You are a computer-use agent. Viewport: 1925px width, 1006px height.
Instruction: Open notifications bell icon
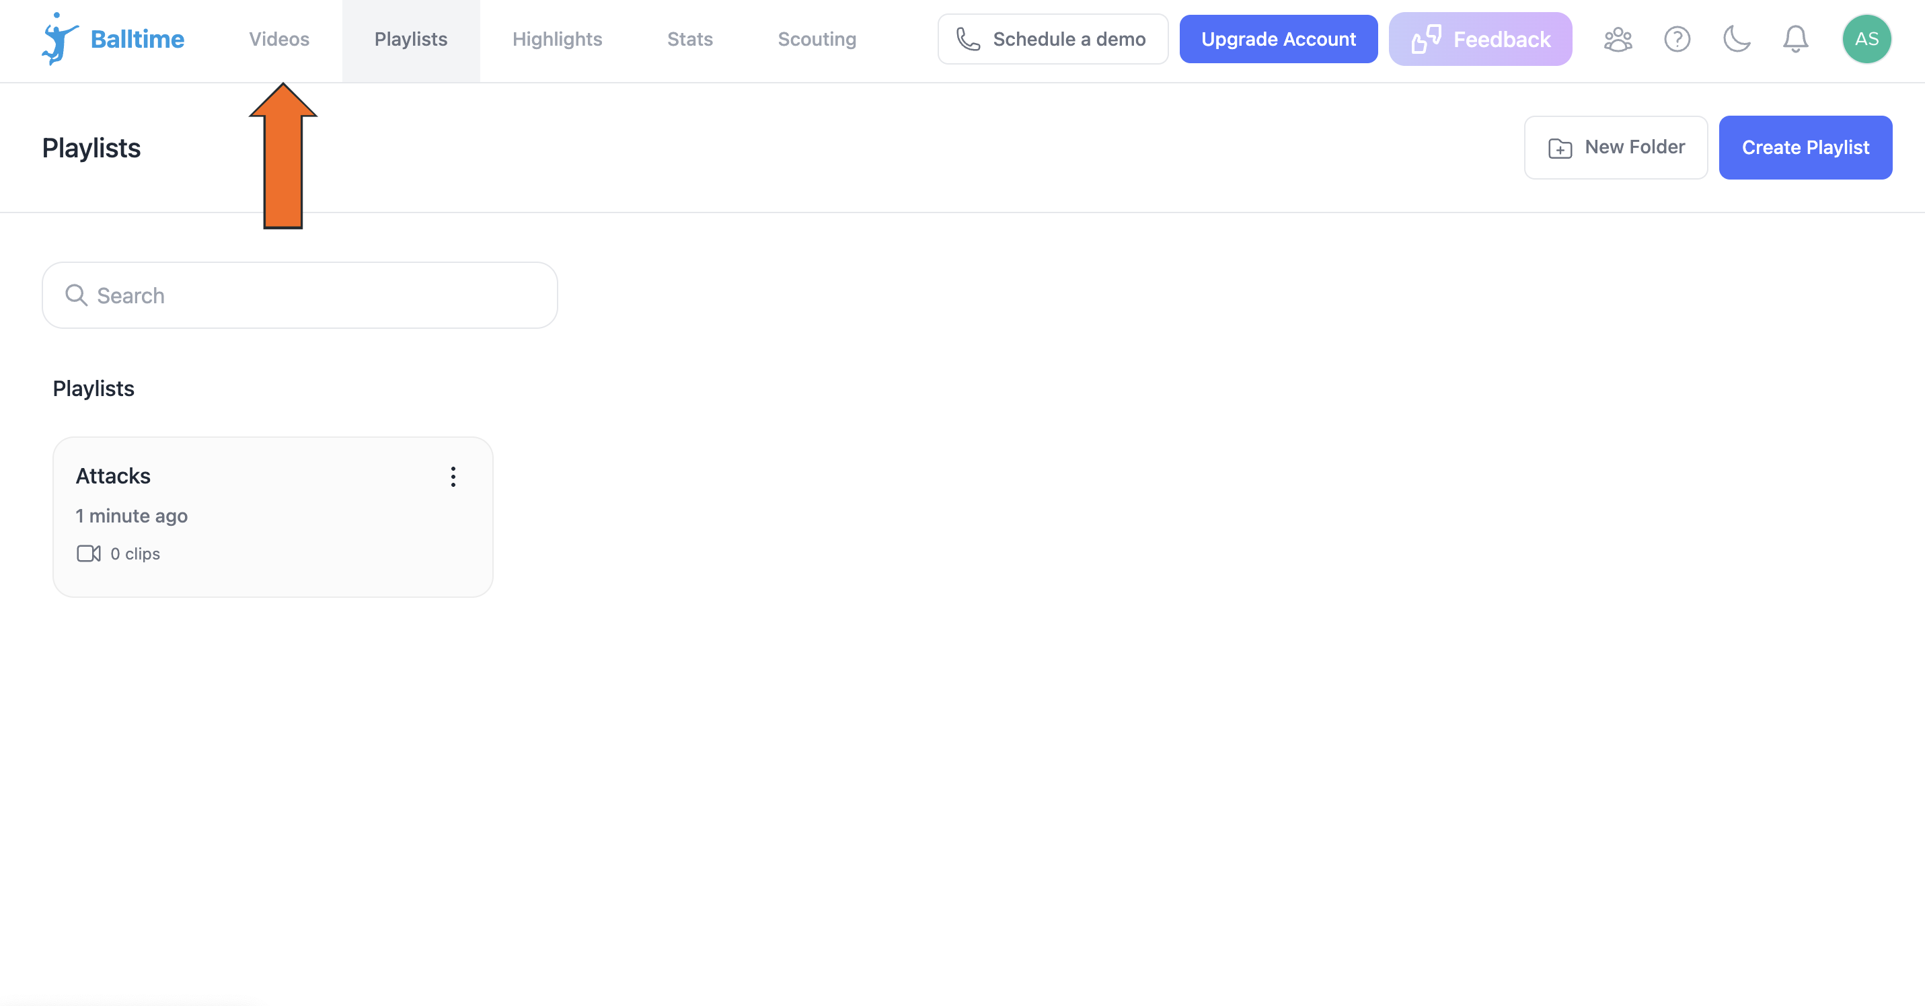[x=1795, y=39]
